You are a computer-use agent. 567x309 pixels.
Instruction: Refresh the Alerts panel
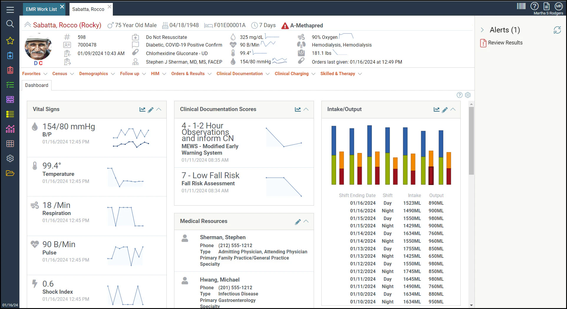[557, 30]
